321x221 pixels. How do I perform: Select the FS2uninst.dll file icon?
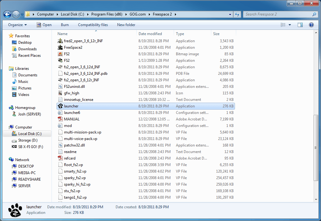60,87
